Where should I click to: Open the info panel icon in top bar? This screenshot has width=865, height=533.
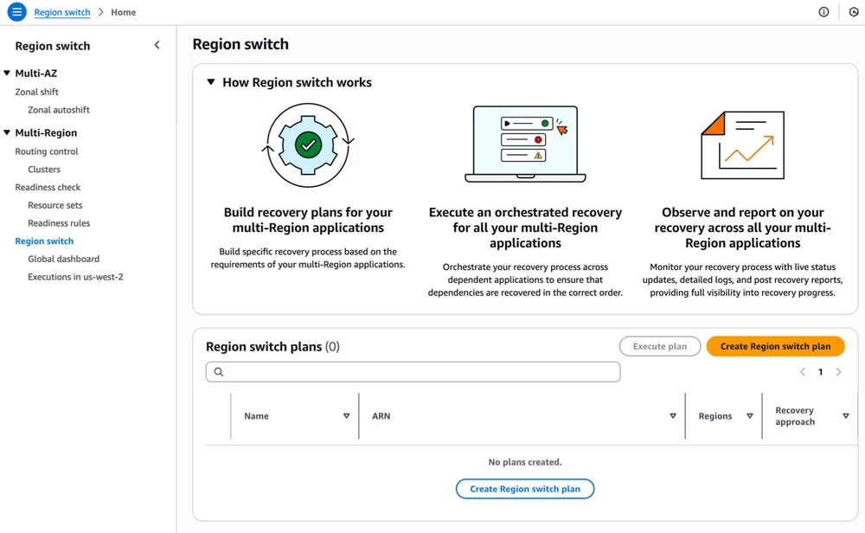pyautogui.click(x=823, y=11)
